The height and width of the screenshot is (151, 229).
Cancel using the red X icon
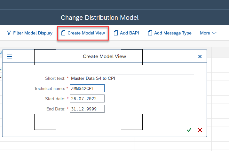(x=200, y=130)
